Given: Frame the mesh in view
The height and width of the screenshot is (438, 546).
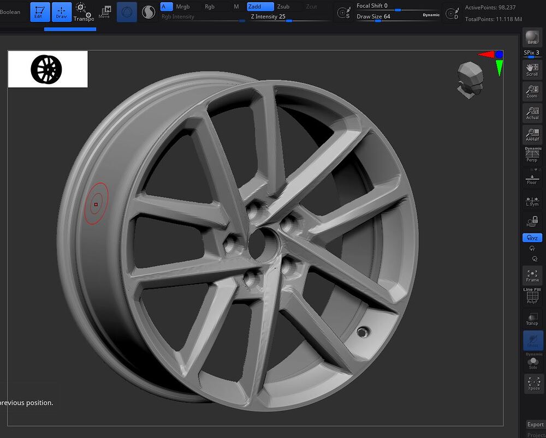Looking at the screenshot, I should click(532, 275).
